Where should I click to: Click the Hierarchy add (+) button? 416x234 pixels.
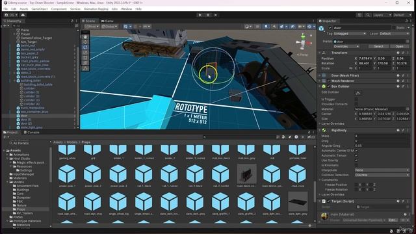5,26
